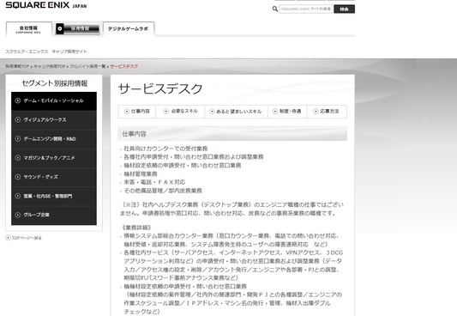The image size is (457, 316).
Task: Click the 来客・電話・FAX対応 line
Action: click(x=154, y=182)
